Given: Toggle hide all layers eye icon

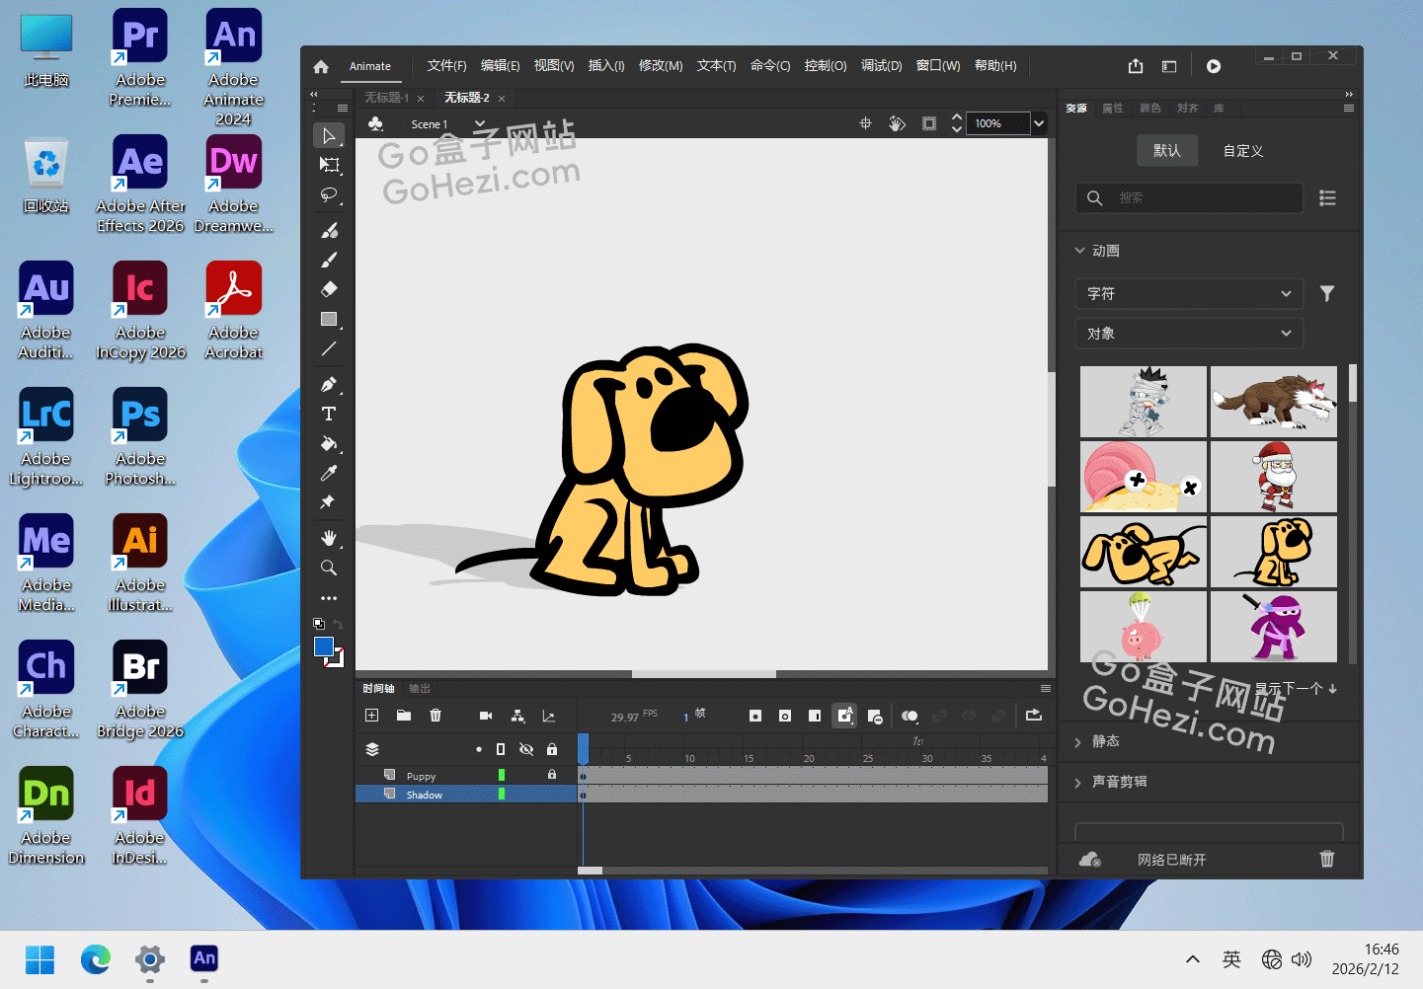Looking at the screenshot, I should pos(526,749).
